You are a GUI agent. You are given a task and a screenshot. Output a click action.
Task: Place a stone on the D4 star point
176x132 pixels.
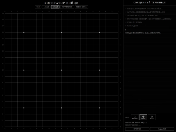click(x=24, y=108)
